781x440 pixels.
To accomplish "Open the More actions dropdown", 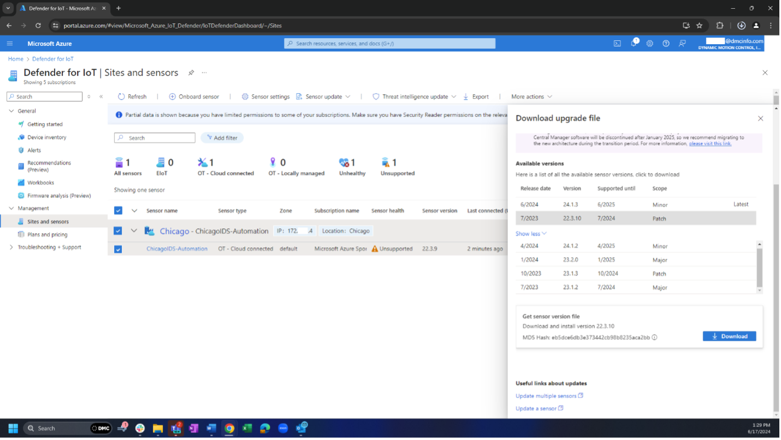I will [531, 97].
